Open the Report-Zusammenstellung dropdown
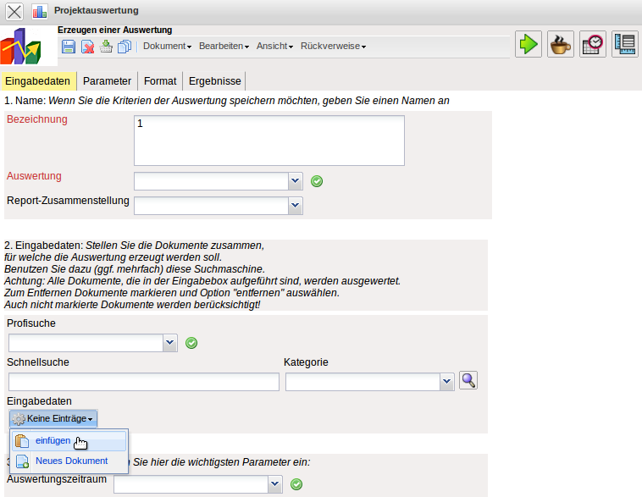The width and height of the screenshot is (642, 497). 295,205
